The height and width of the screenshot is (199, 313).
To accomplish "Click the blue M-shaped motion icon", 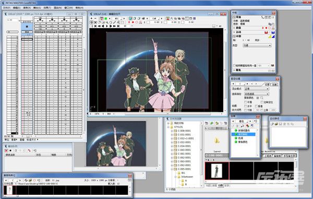I will click(273, 32).
